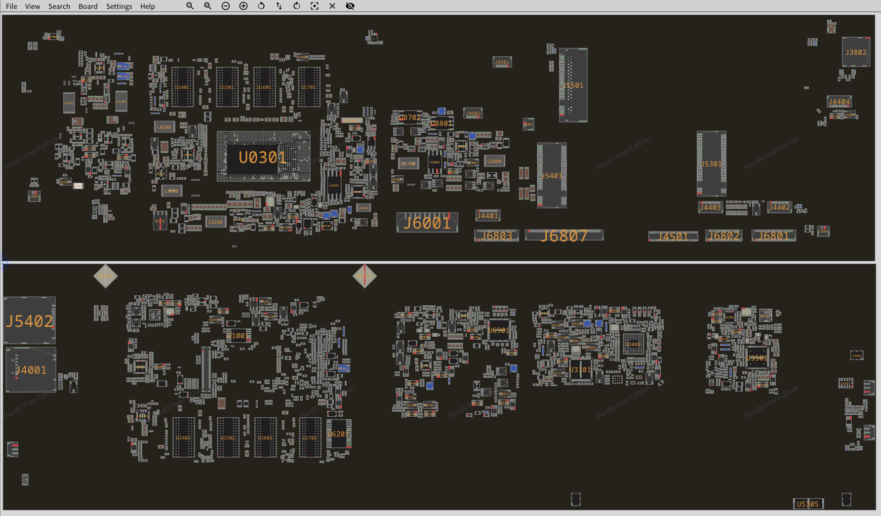881x516 pixels.
Task: Select the J6807 connector component
Action: point(564,236)
